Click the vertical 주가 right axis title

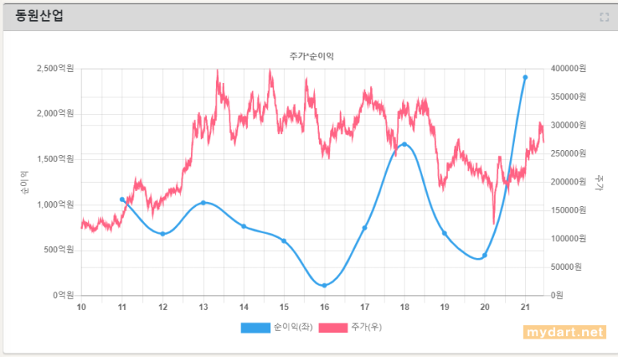pos(599,183)
